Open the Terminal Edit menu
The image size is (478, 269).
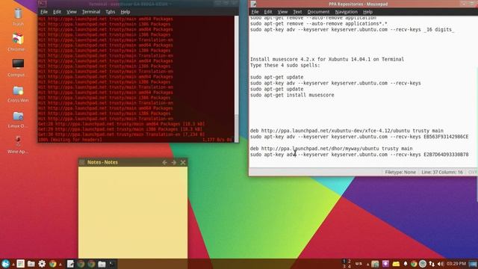pyautogui.click(x=57, y=12)
